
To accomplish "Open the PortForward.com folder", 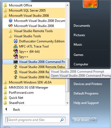I will click(x=34, y=93).
